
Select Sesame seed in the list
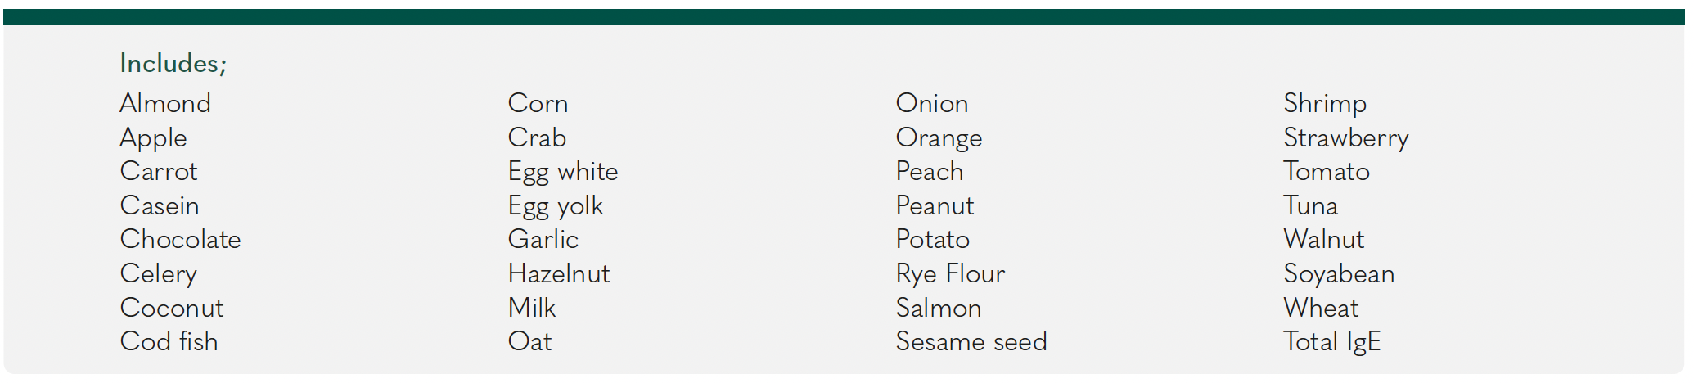(x=971, y=341)
